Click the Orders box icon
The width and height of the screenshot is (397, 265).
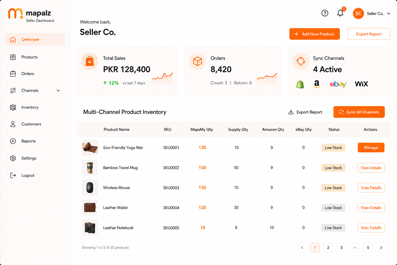coord(197,61)
